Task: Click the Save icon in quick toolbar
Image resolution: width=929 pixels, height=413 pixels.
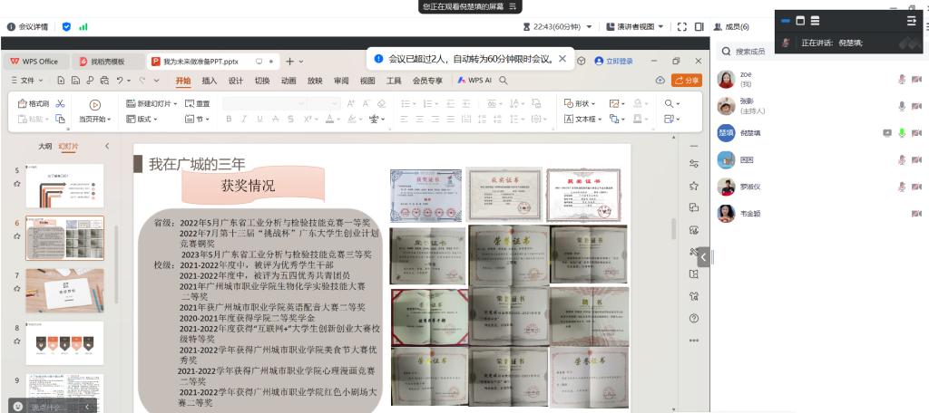Action: pos(75,81)
